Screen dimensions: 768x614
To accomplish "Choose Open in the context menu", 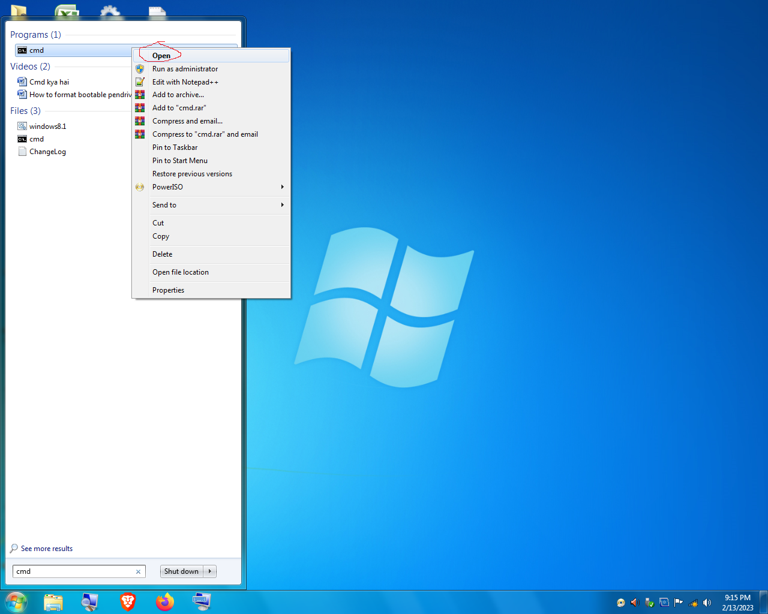I will click(x=211, y=56).
